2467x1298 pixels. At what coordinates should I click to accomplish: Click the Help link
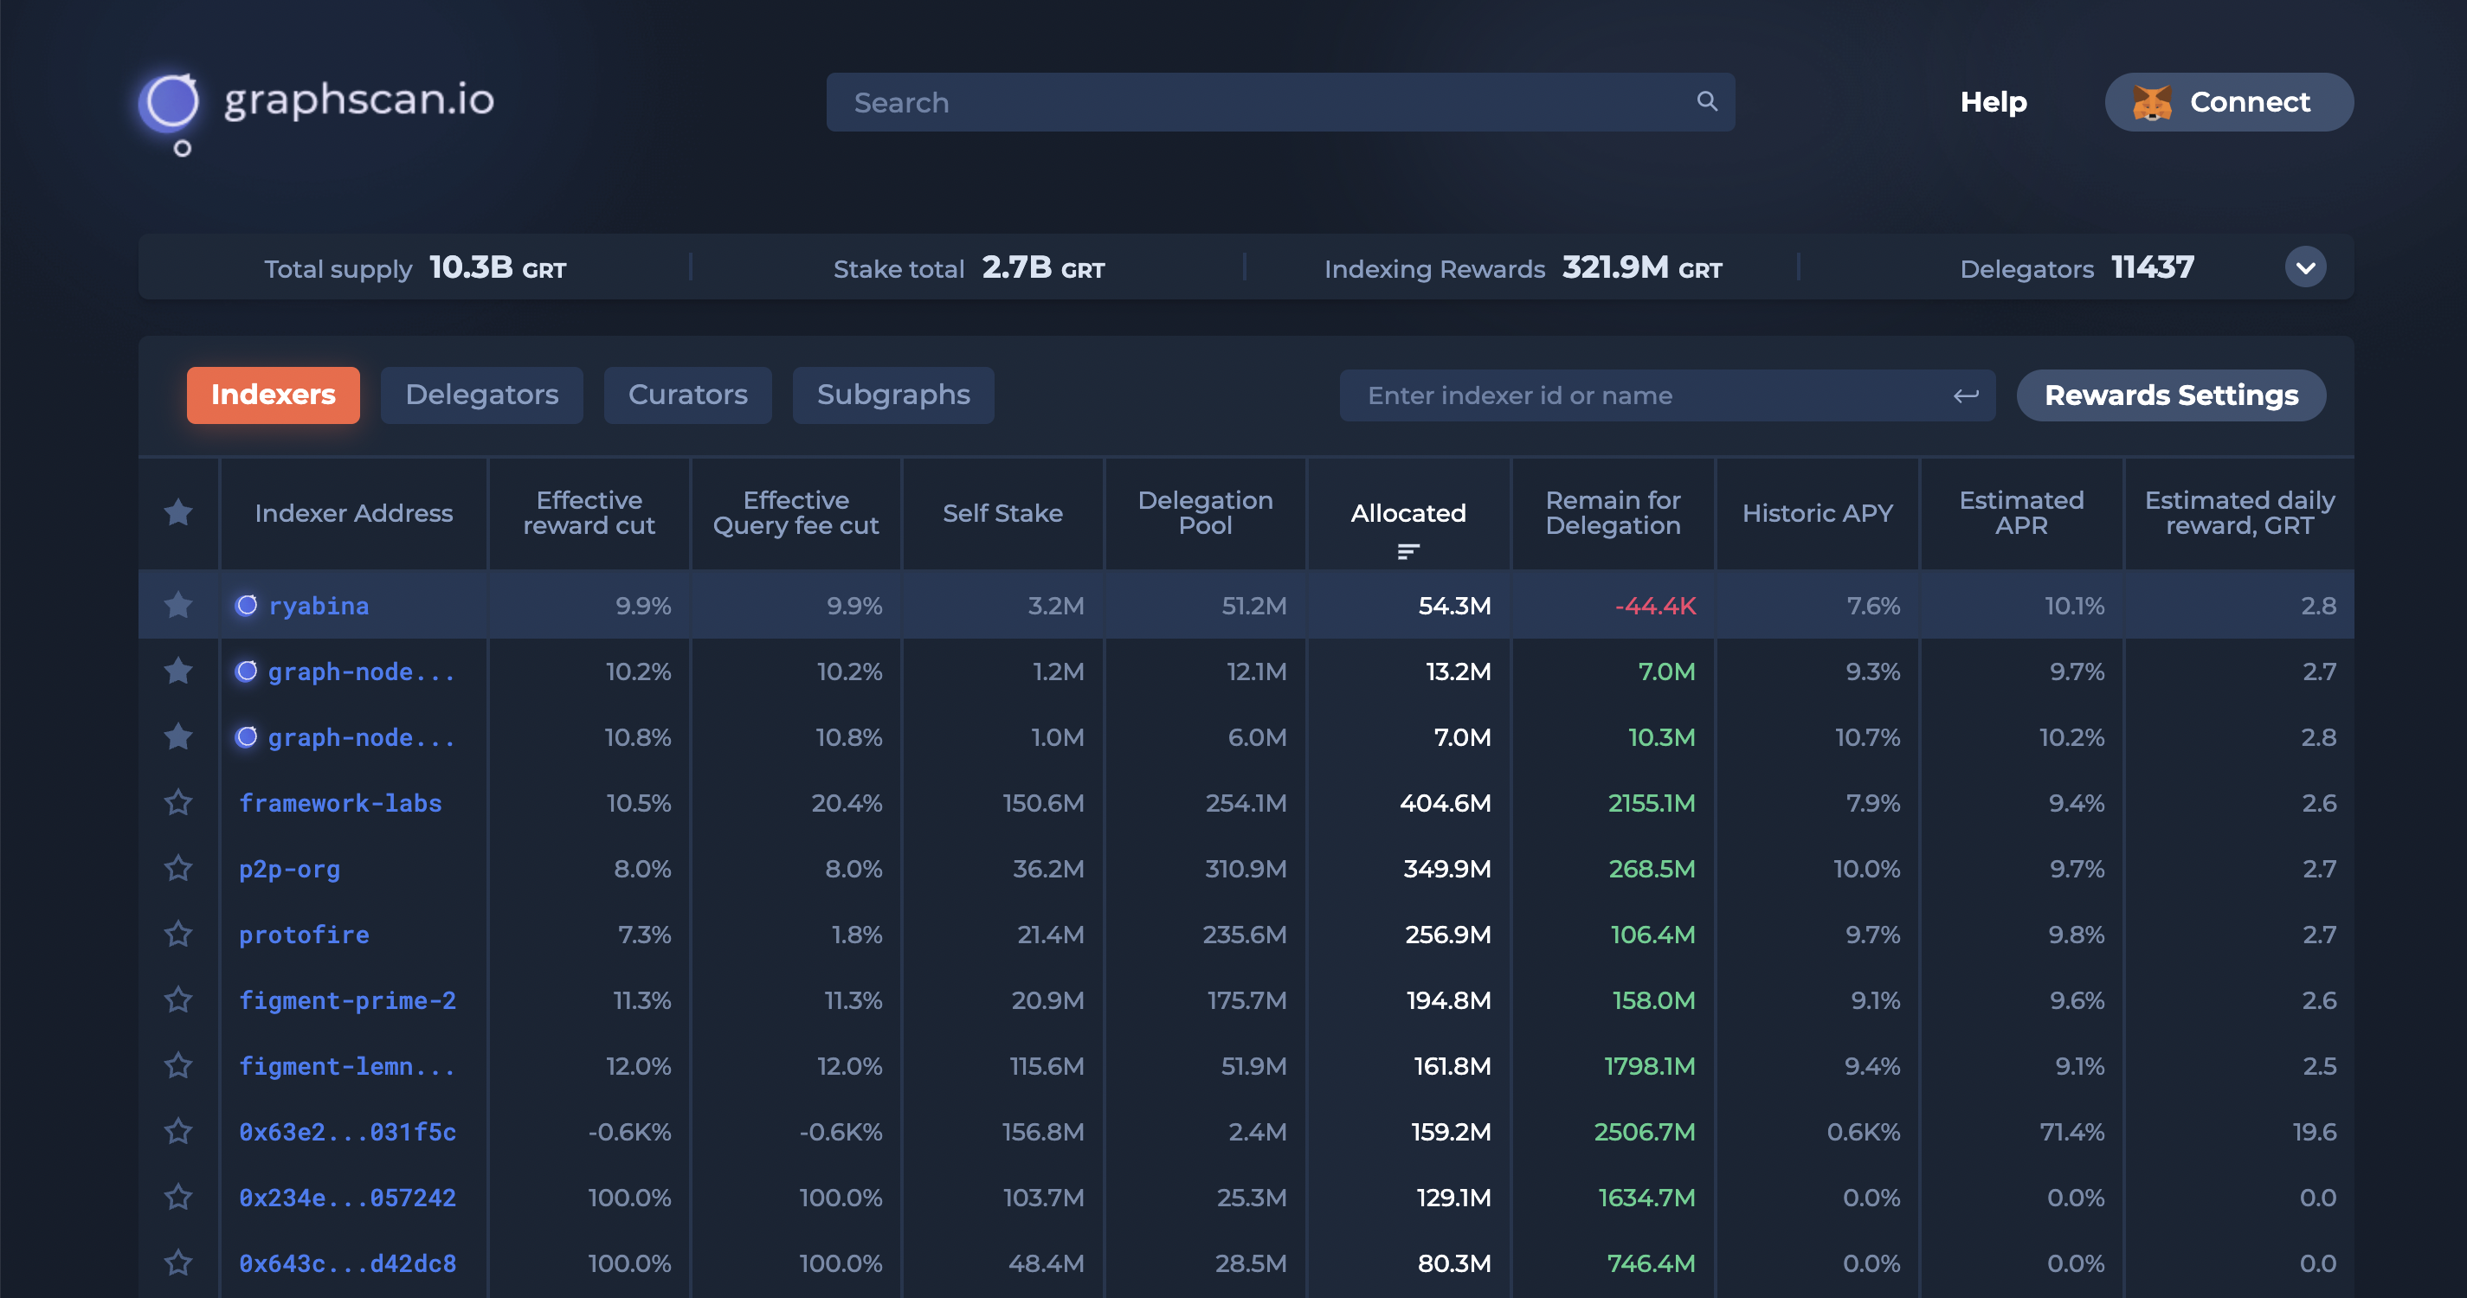(x=1993, y=102)
